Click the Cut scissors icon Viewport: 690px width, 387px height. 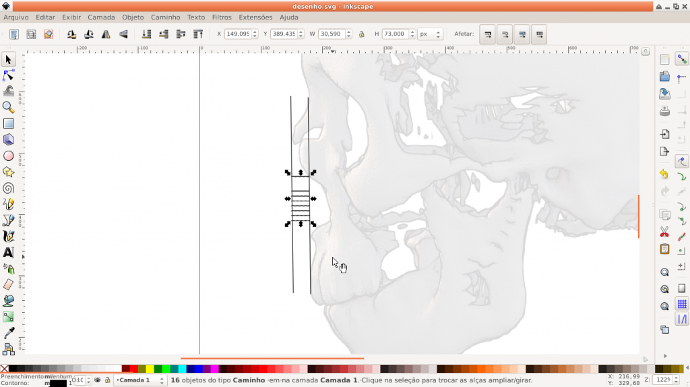(664, 232)
